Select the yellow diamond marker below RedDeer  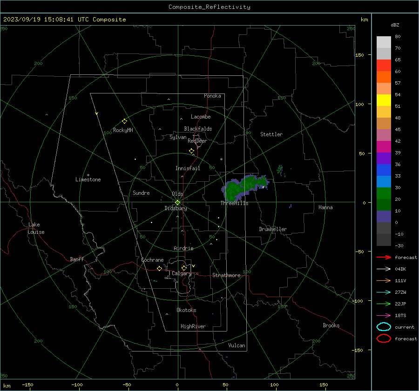[x=192, y=151]
